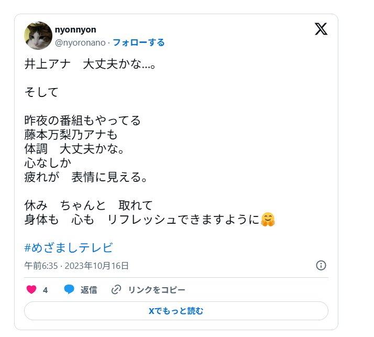Viewport: 374px width, 337px height.
Task: Click the hugging face emoji
Action: [x=268, y=220]
